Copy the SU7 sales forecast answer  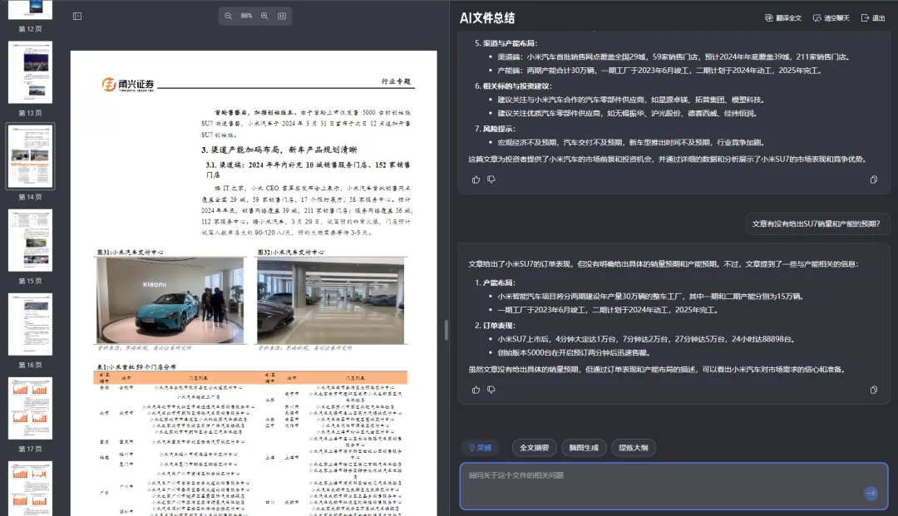(x=873, y=390)
